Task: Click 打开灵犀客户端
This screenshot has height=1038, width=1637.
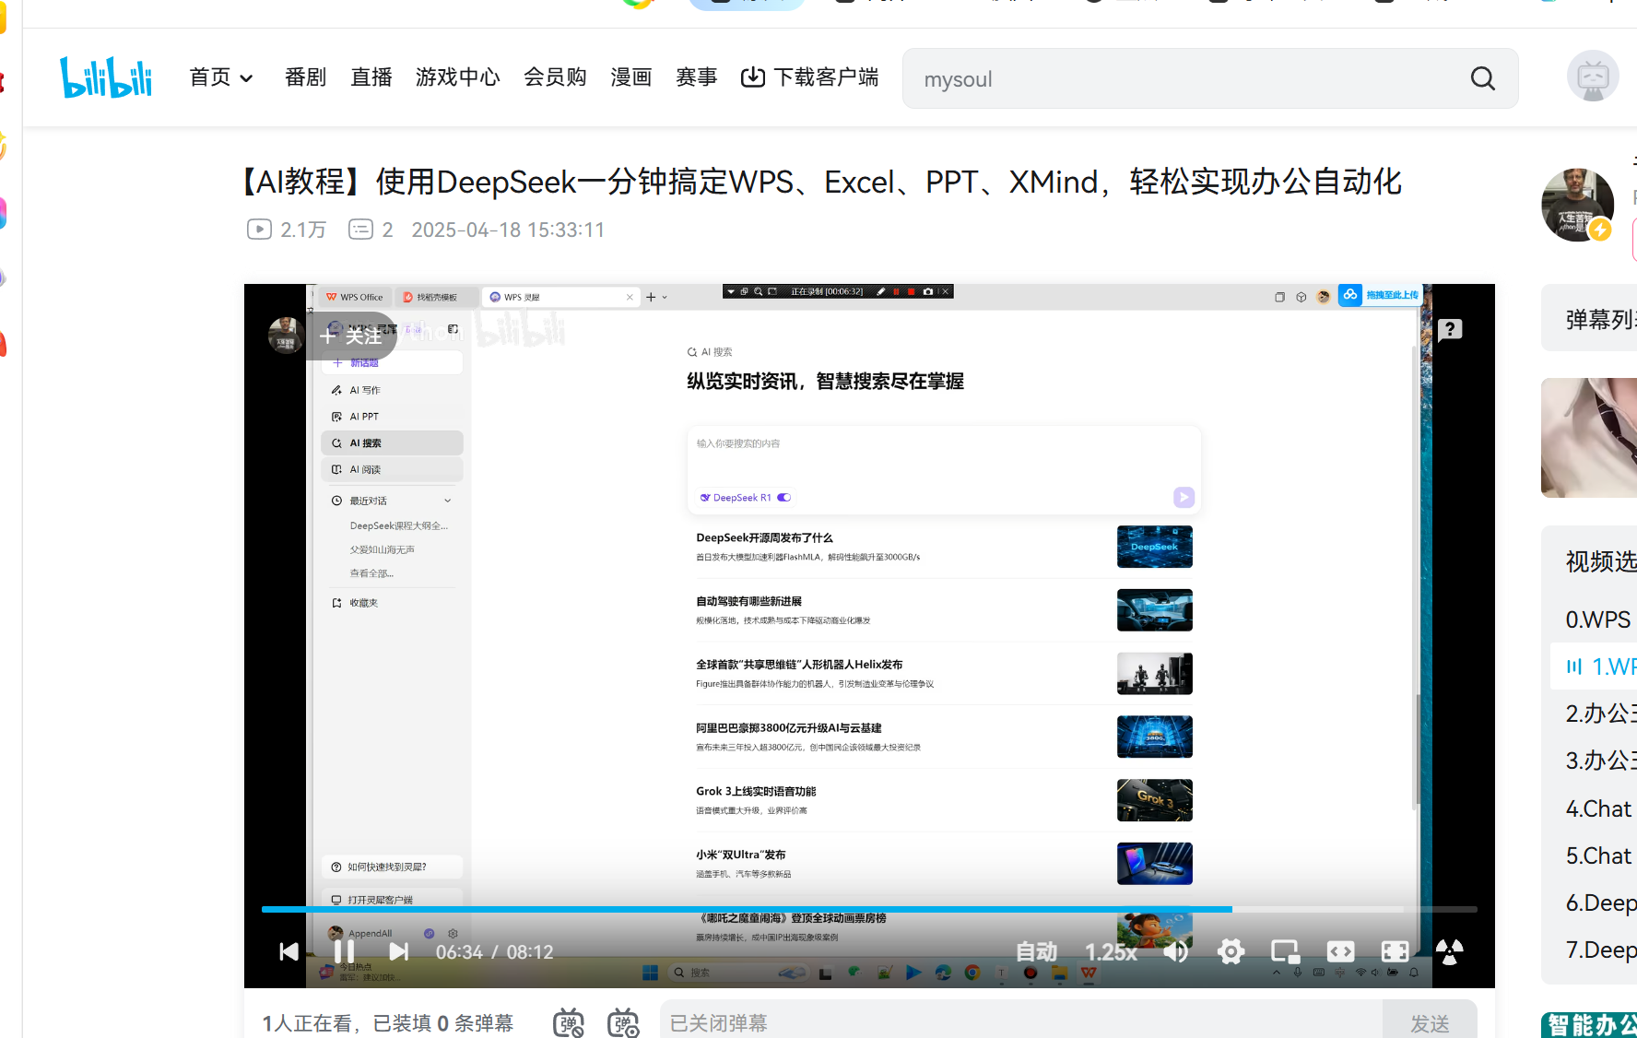Action: pyautogui.click(x=392, y=900)
